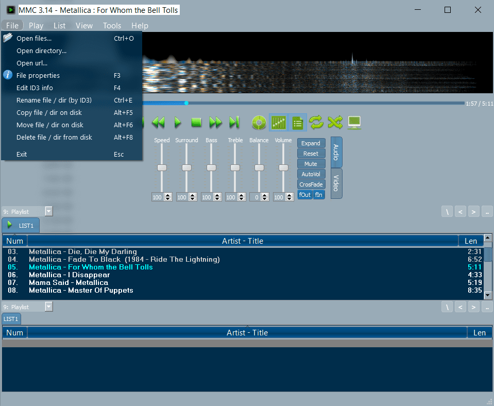Click the Volume slider handle
The height and width of the screenshot is (406, 494).
coord(283,167)
